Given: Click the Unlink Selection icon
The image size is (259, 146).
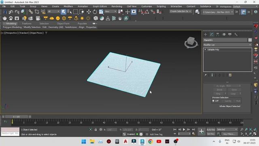Looking at the screenshot, I should coord(37,12).
